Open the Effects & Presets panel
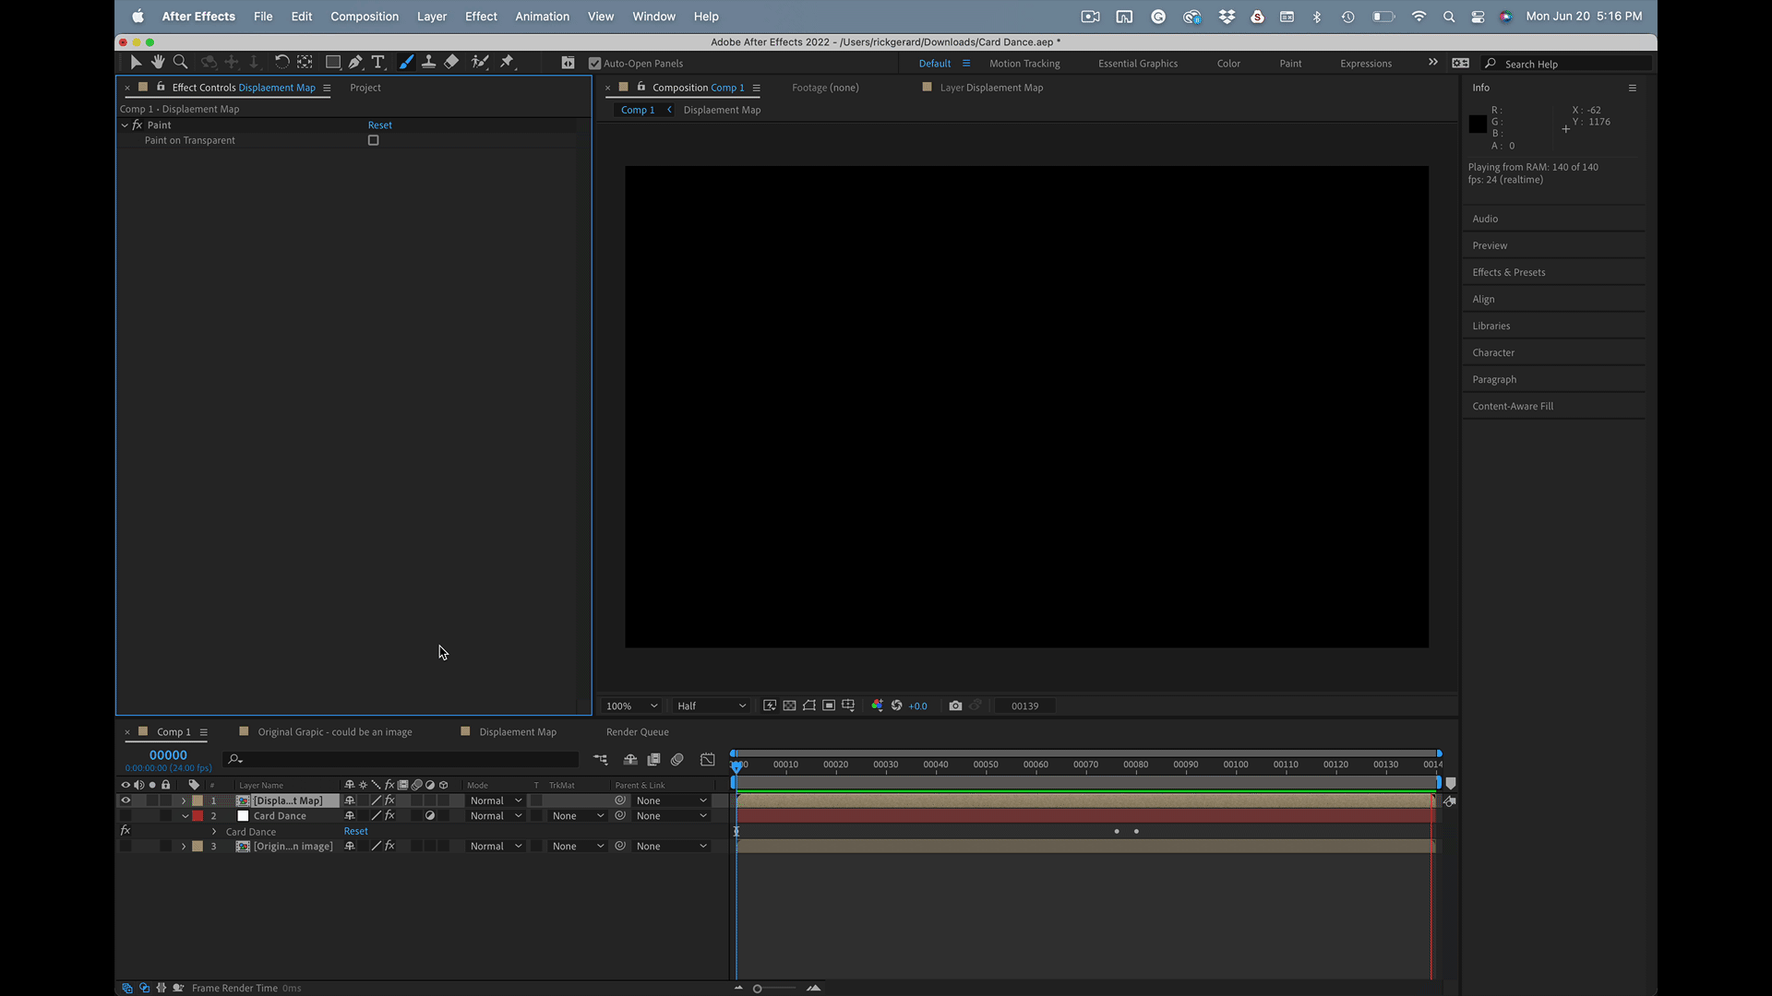 (x=1508, y=272)
